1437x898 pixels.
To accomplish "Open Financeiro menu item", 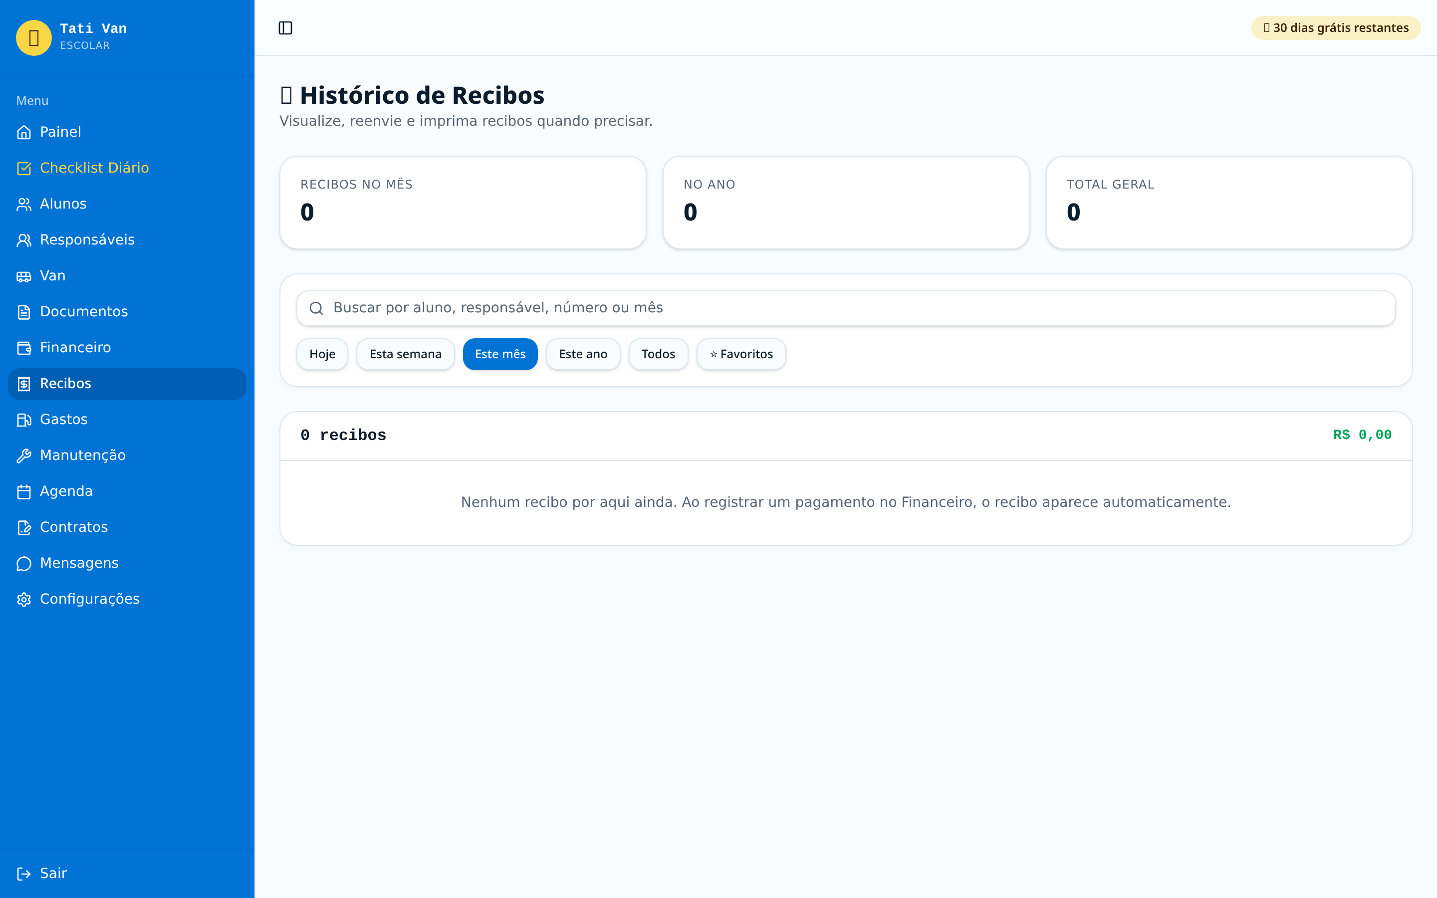I will (x=127, y=347).
